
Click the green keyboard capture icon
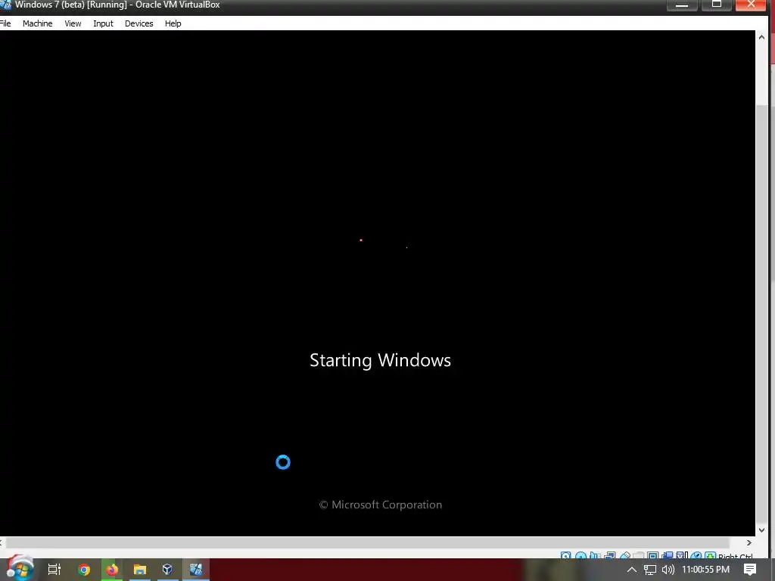[711, 555]
